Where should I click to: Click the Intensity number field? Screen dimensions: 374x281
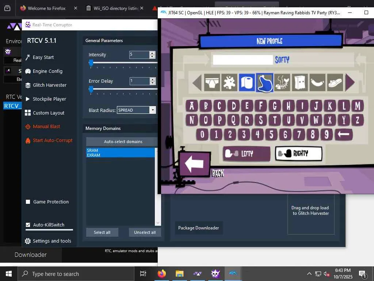139,55
